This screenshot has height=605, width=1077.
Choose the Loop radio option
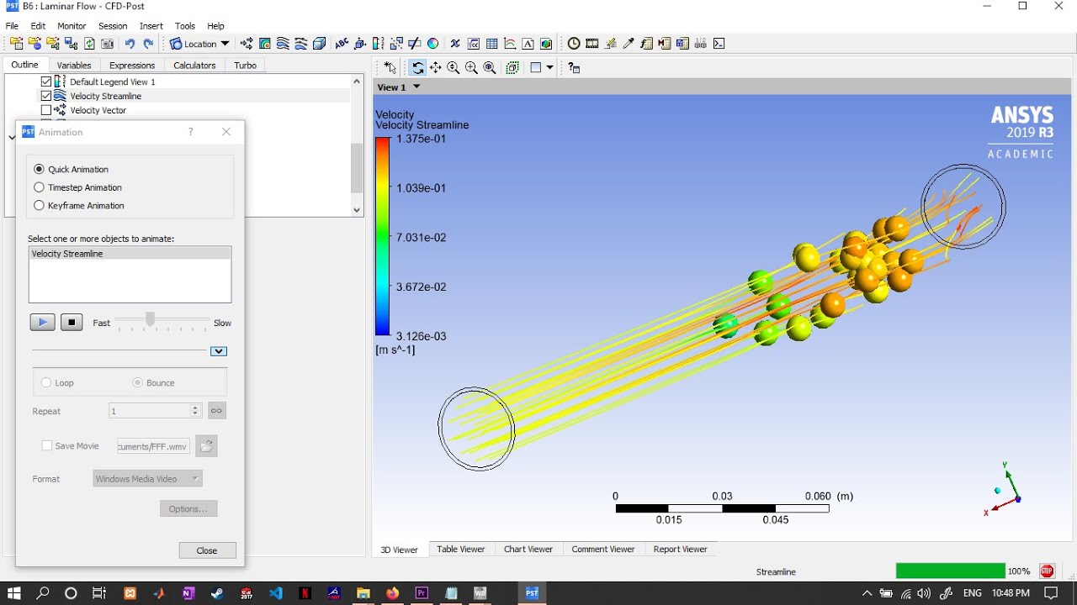tap(46, 382)
